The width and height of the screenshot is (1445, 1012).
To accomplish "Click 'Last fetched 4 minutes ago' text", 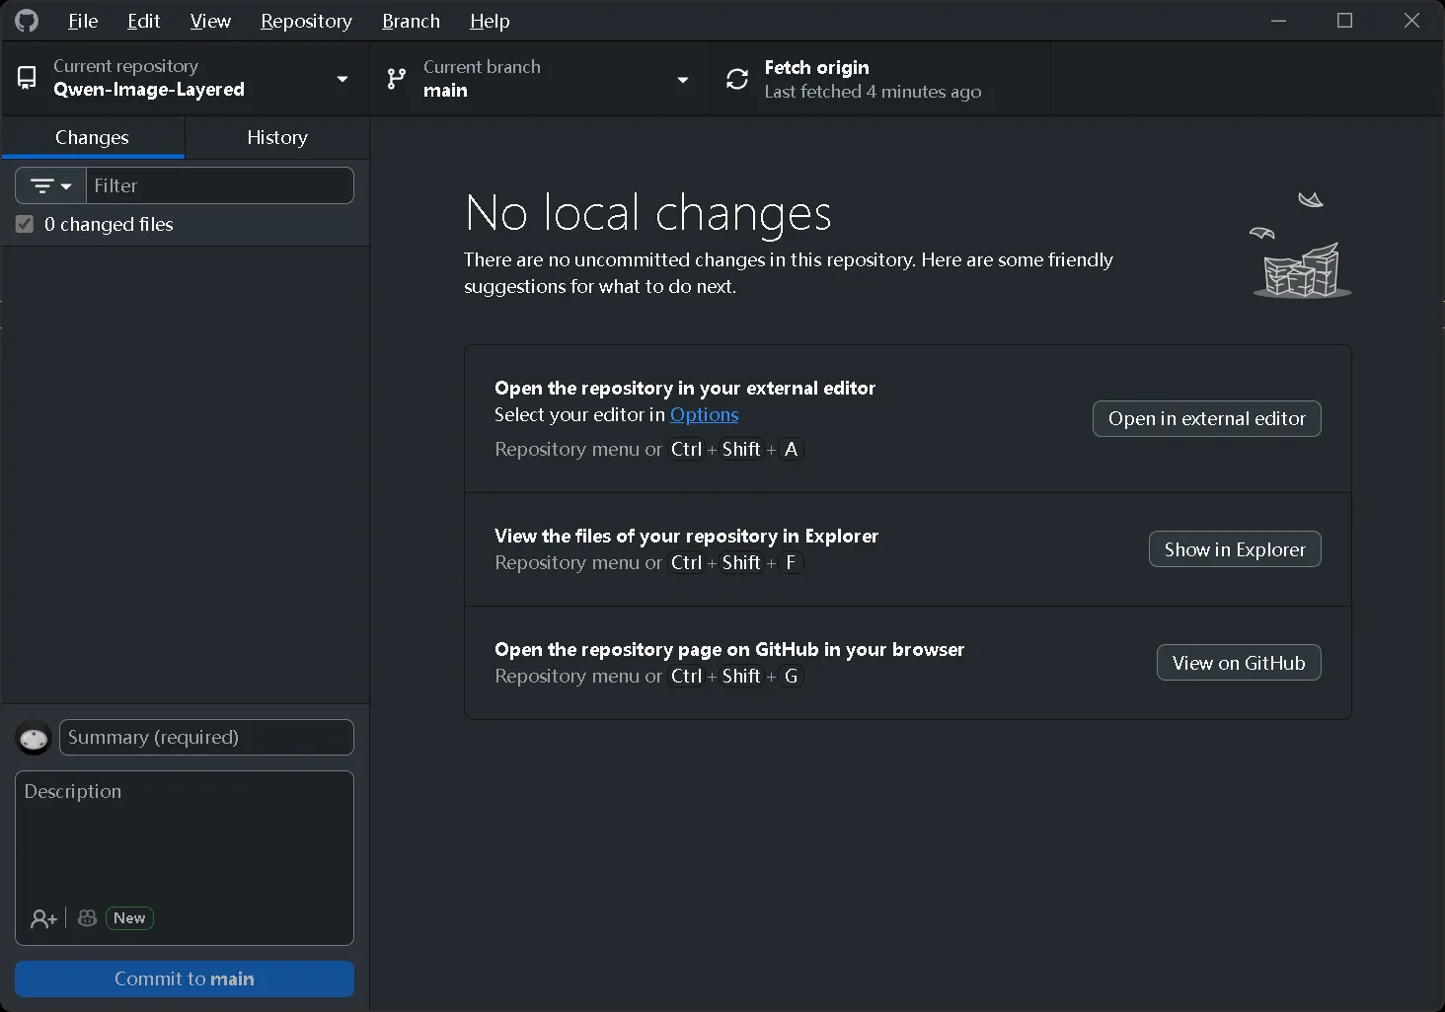I will coord(873,92).
